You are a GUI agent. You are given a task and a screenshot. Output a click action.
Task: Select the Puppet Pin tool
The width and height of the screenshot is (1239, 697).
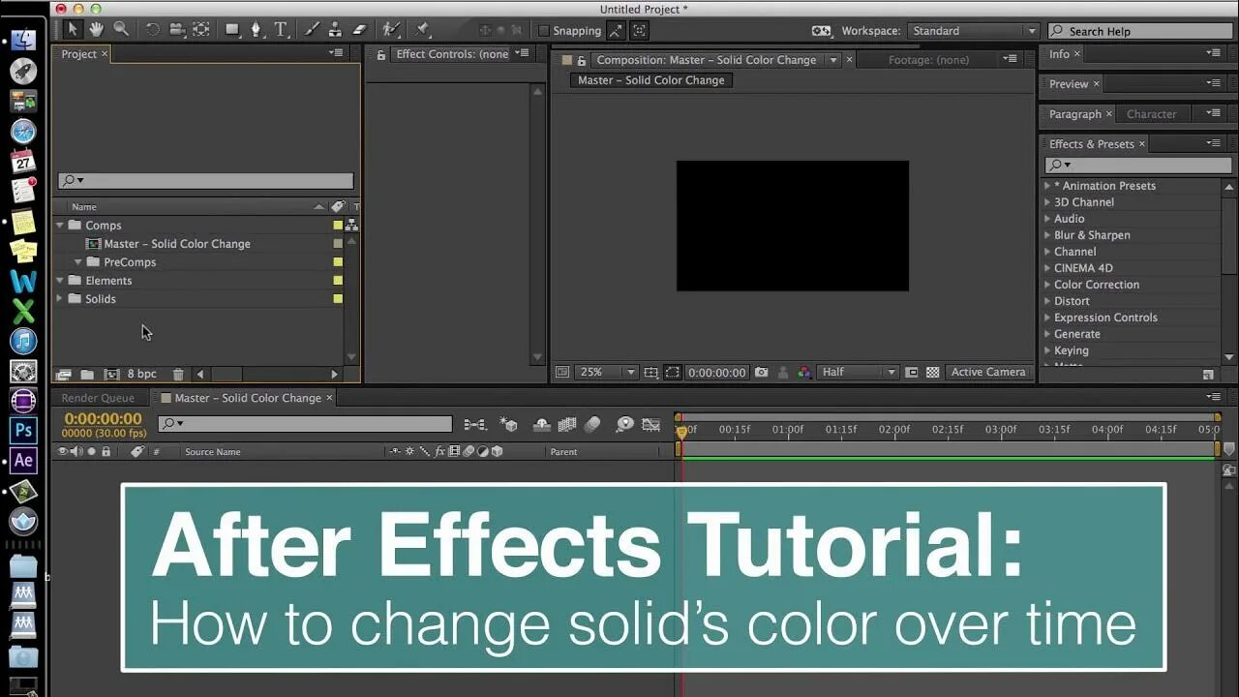pos(423,30)
